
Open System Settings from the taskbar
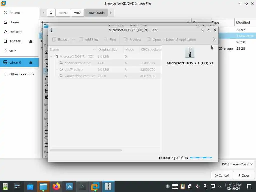click(x=17, y=186)
